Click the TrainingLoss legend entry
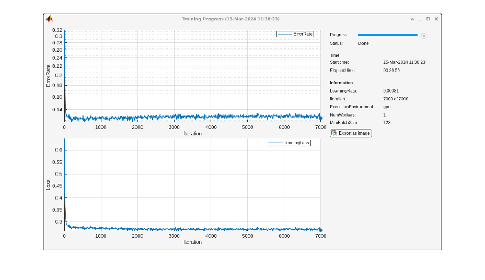Image resolution: width=485 pixels, height=280 pixels. 289,143
